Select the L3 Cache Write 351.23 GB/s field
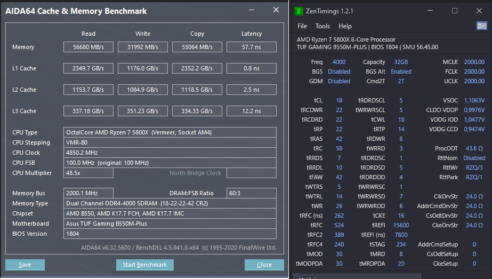The height and width of the screenshot is (279, 492). coord(143,111)
